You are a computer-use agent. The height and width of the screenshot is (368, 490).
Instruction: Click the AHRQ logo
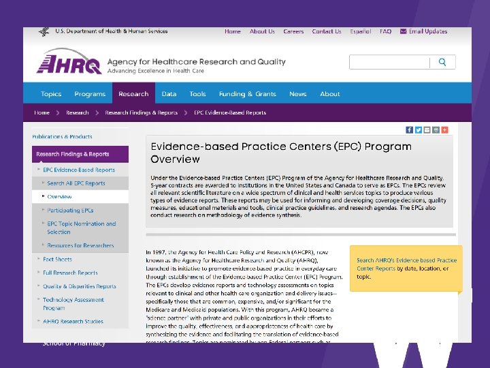click(69, 61)
